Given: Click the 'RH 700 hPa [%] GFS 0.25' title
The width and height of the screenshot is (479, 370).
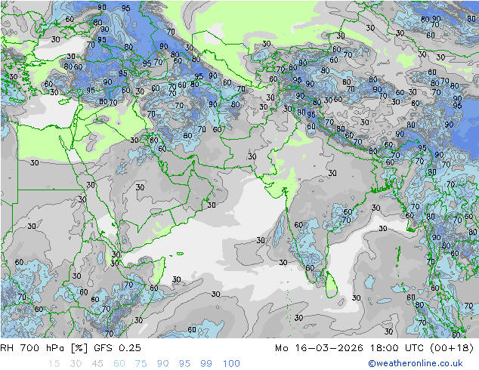Looking at the screenshot, I should pyautogui.click(x=70, y=347).
